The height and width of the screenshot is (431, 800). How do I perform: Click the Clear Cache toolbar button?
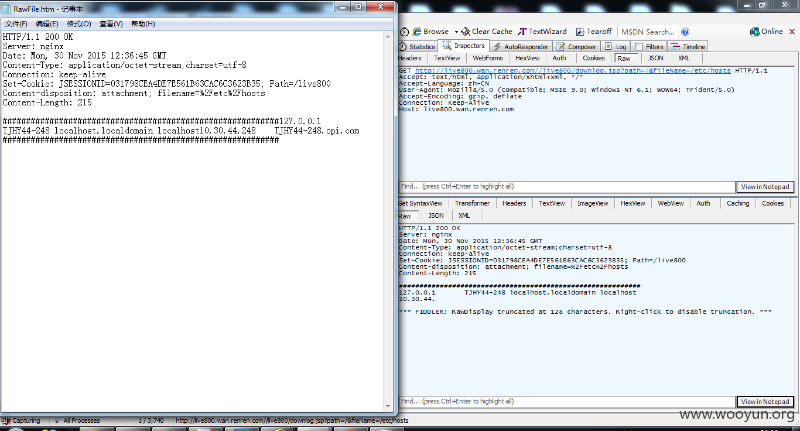point(487,32)
